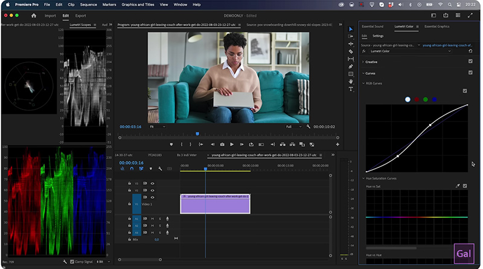Click the Export workspace button
Viewport: 483px width, 269px height.
[x=80, y=16]
